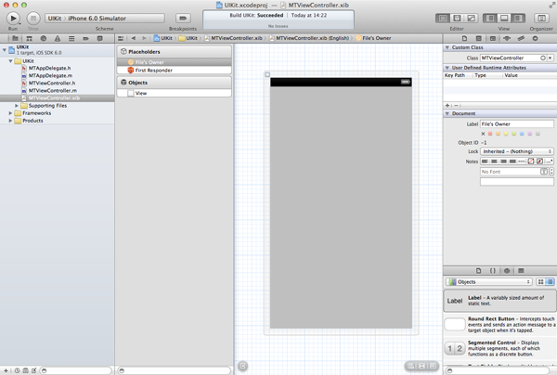Toggle the Utilities pane visibility
This screenshot has height=375, width=557.
[x=518, y=19]
